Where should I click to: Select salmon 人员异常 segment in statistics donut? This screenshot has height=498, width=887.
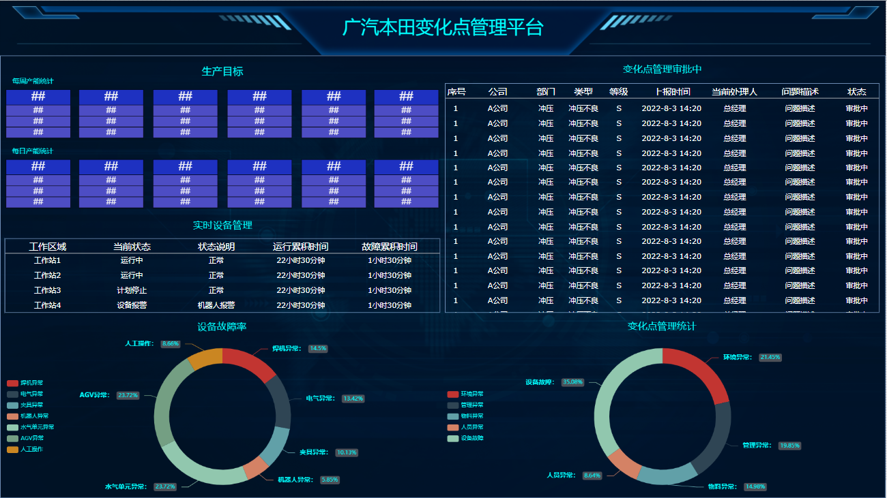coord(624,465)
